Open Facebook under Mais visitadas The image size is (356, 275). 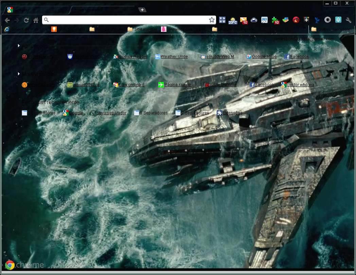coord(262,85)
